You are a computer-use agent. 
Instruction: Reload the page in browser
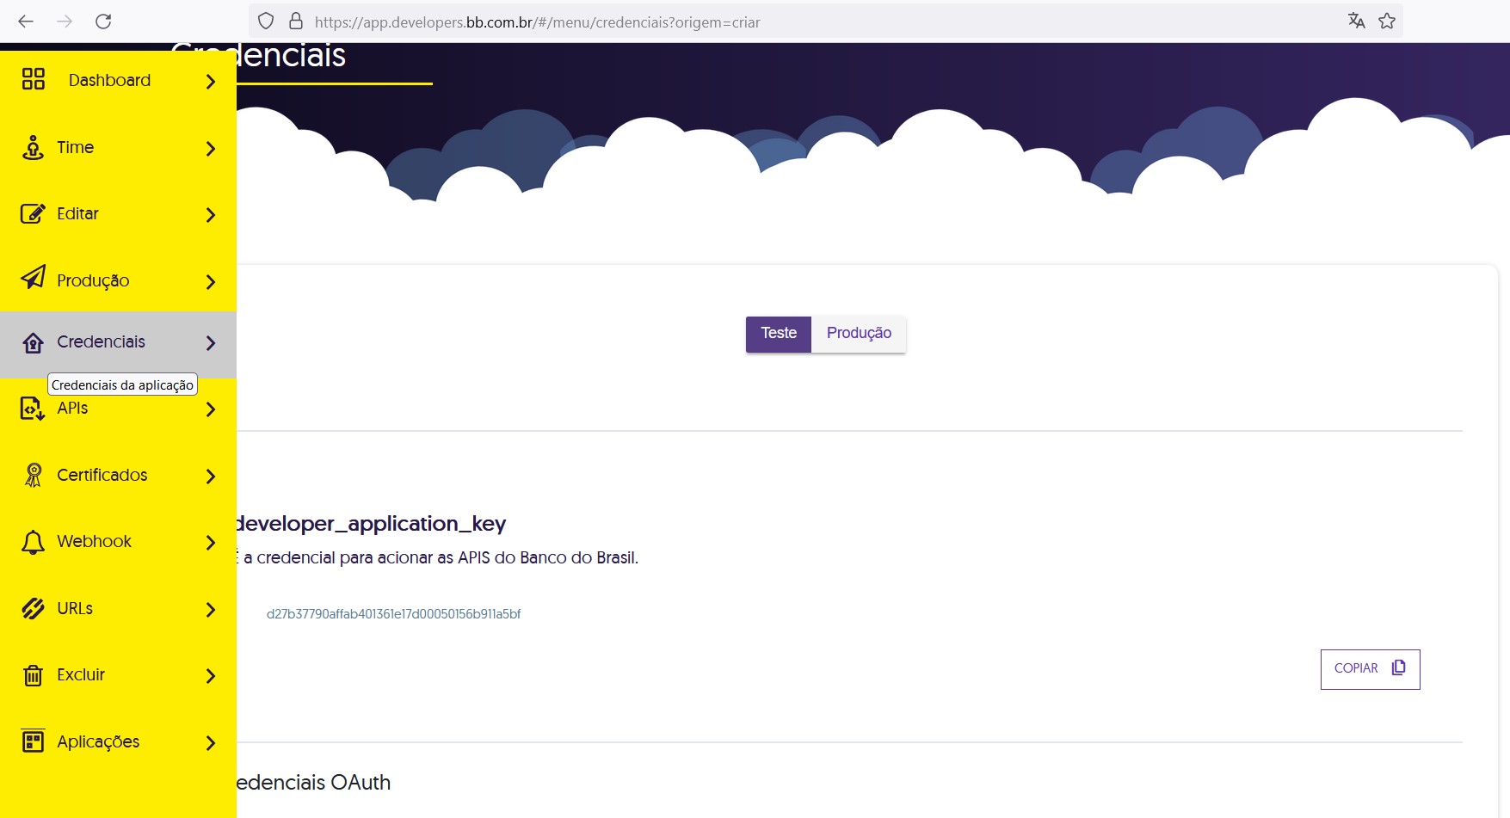[103, 22]
